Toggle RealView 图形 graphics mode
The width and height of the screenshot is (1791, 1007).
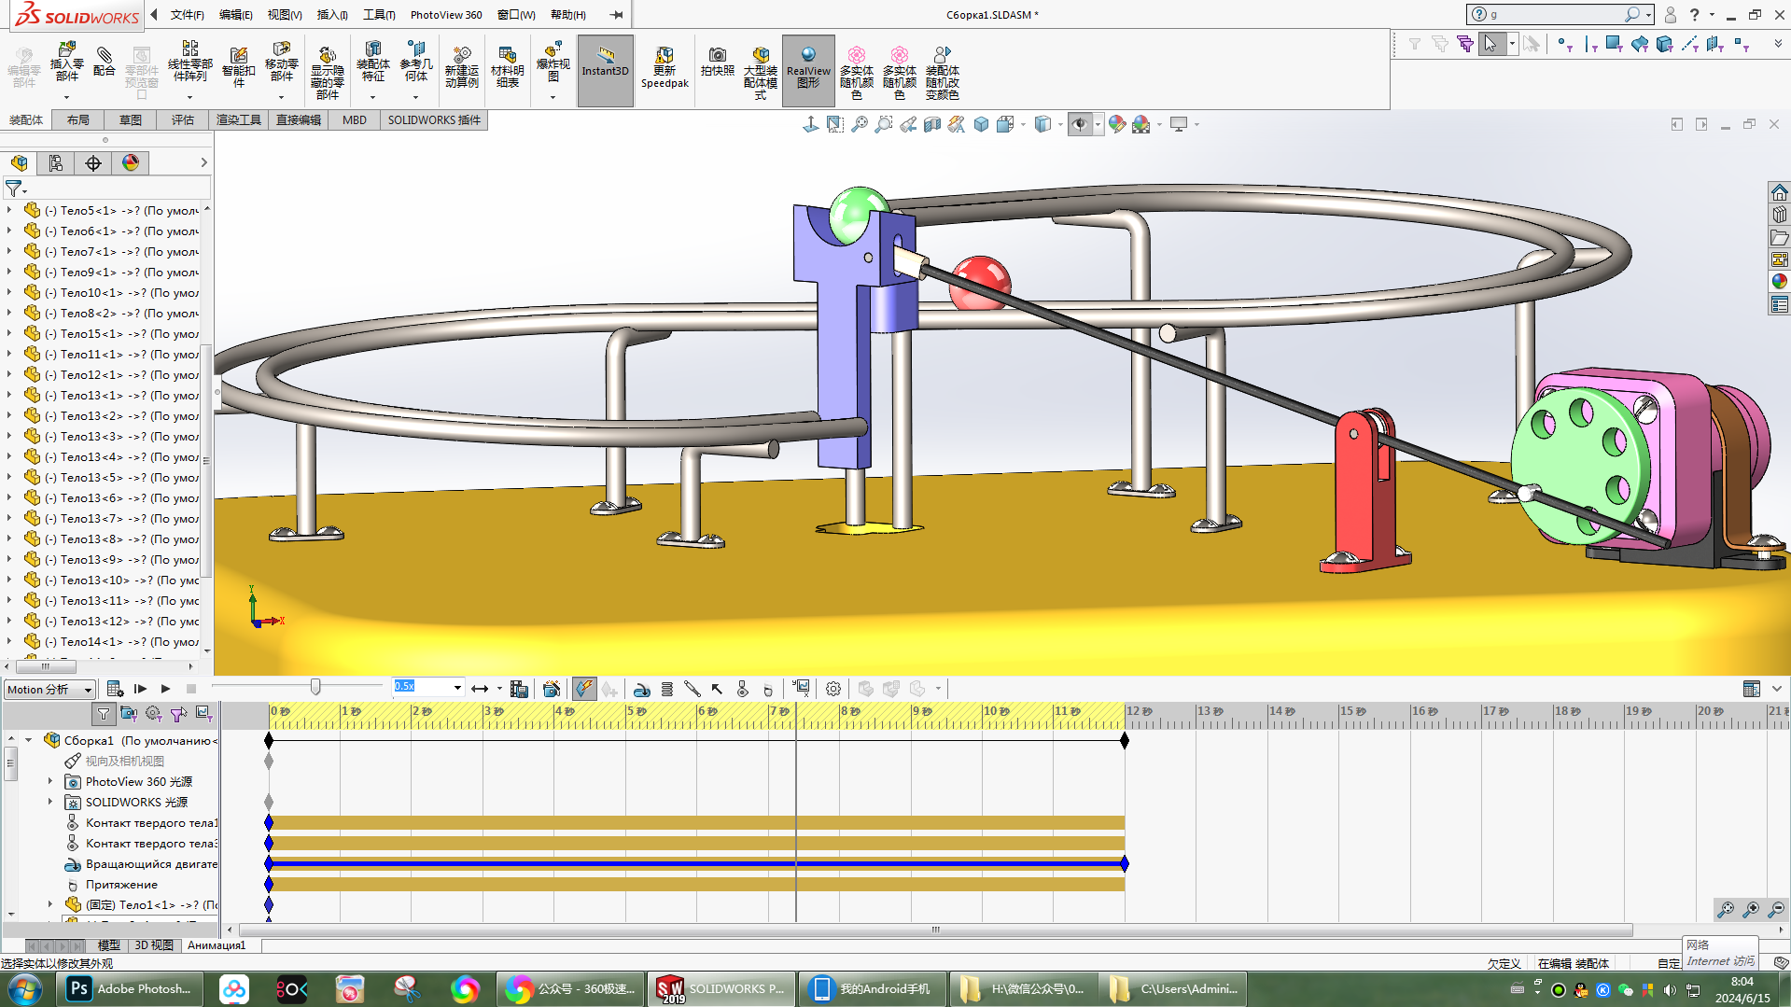click(807, 67)
